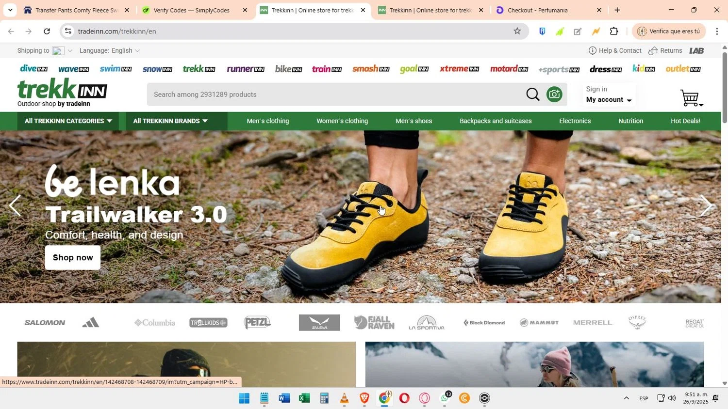Viewport: 728px width, 409px height.
Task: Open the Language English dropdown
Action: [x=110, y=50]
